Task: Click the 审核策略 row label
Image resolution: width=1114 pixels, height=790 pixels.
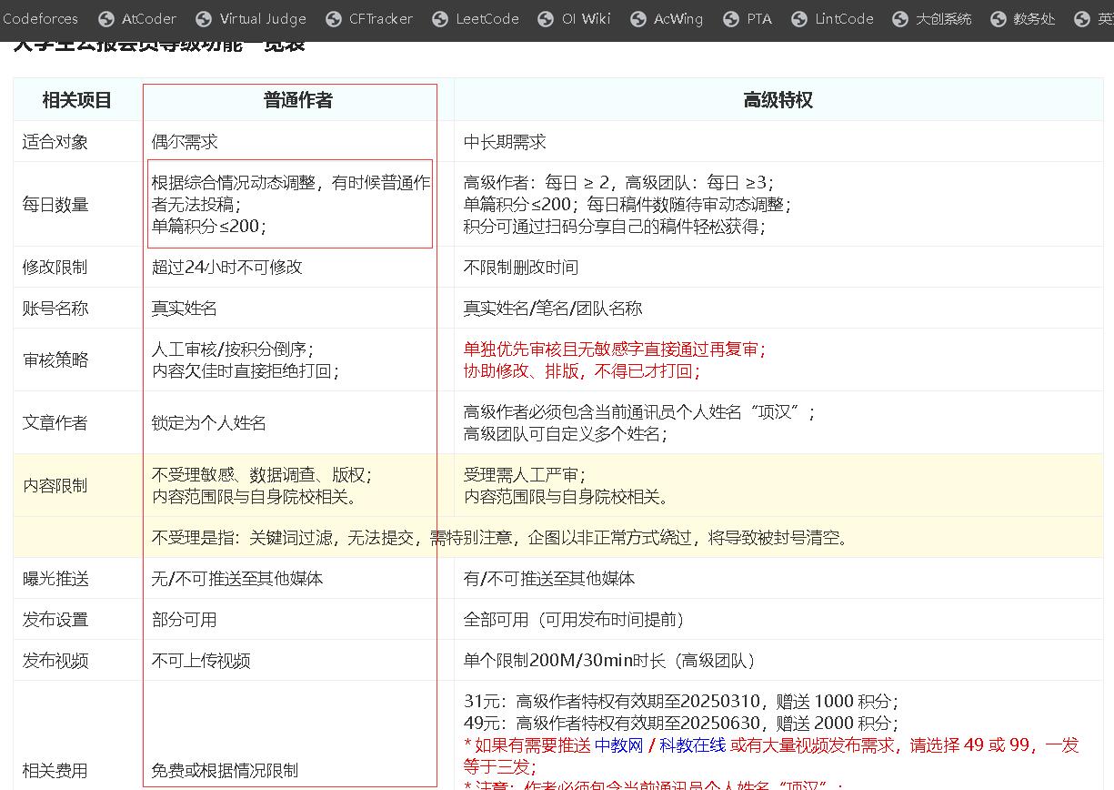Action: (55, 360)
